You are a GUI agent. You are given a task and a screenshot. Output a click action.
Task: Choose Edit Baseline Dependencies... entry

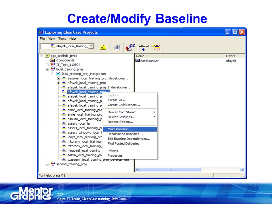(130, 139)
